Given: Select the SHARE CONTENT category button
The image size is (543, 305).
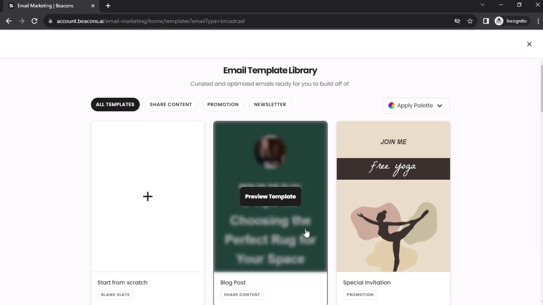Looking at the screenshot, I should click(171, 104).
